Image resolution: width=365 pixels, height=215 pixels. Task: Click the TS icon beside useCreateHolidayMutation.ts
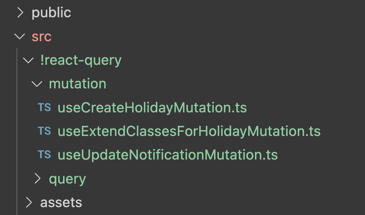coord(44,107)
